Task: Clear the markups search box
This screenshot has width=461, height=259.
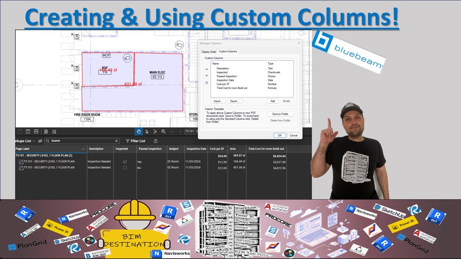Action: (116, 141)
